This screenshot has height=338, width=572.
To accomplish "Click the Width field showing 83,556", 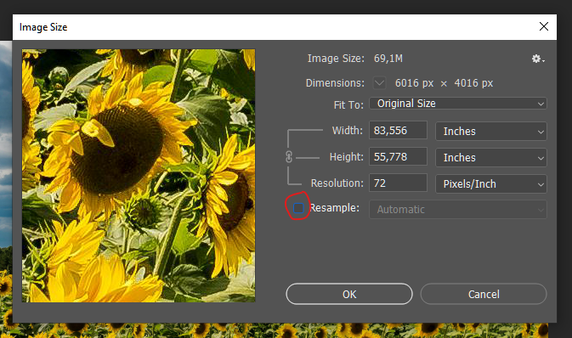I will 398,130.
